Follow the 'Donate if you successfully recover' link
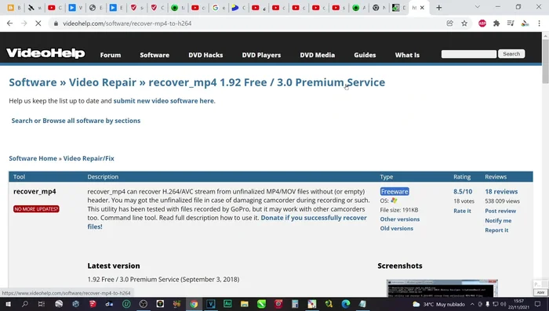This screenshot has height=311, width=549. click(x=314, y=218)
